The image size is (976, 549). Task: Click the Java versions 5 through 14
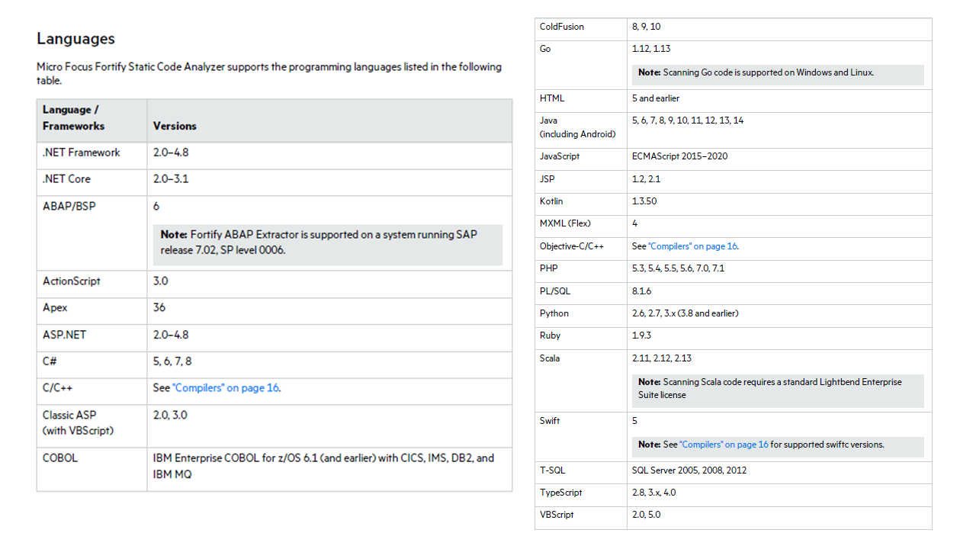point(688,120)
